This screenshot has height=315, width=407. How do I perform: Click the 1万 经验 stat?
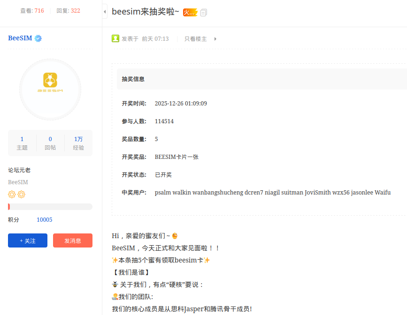point(78,143)
